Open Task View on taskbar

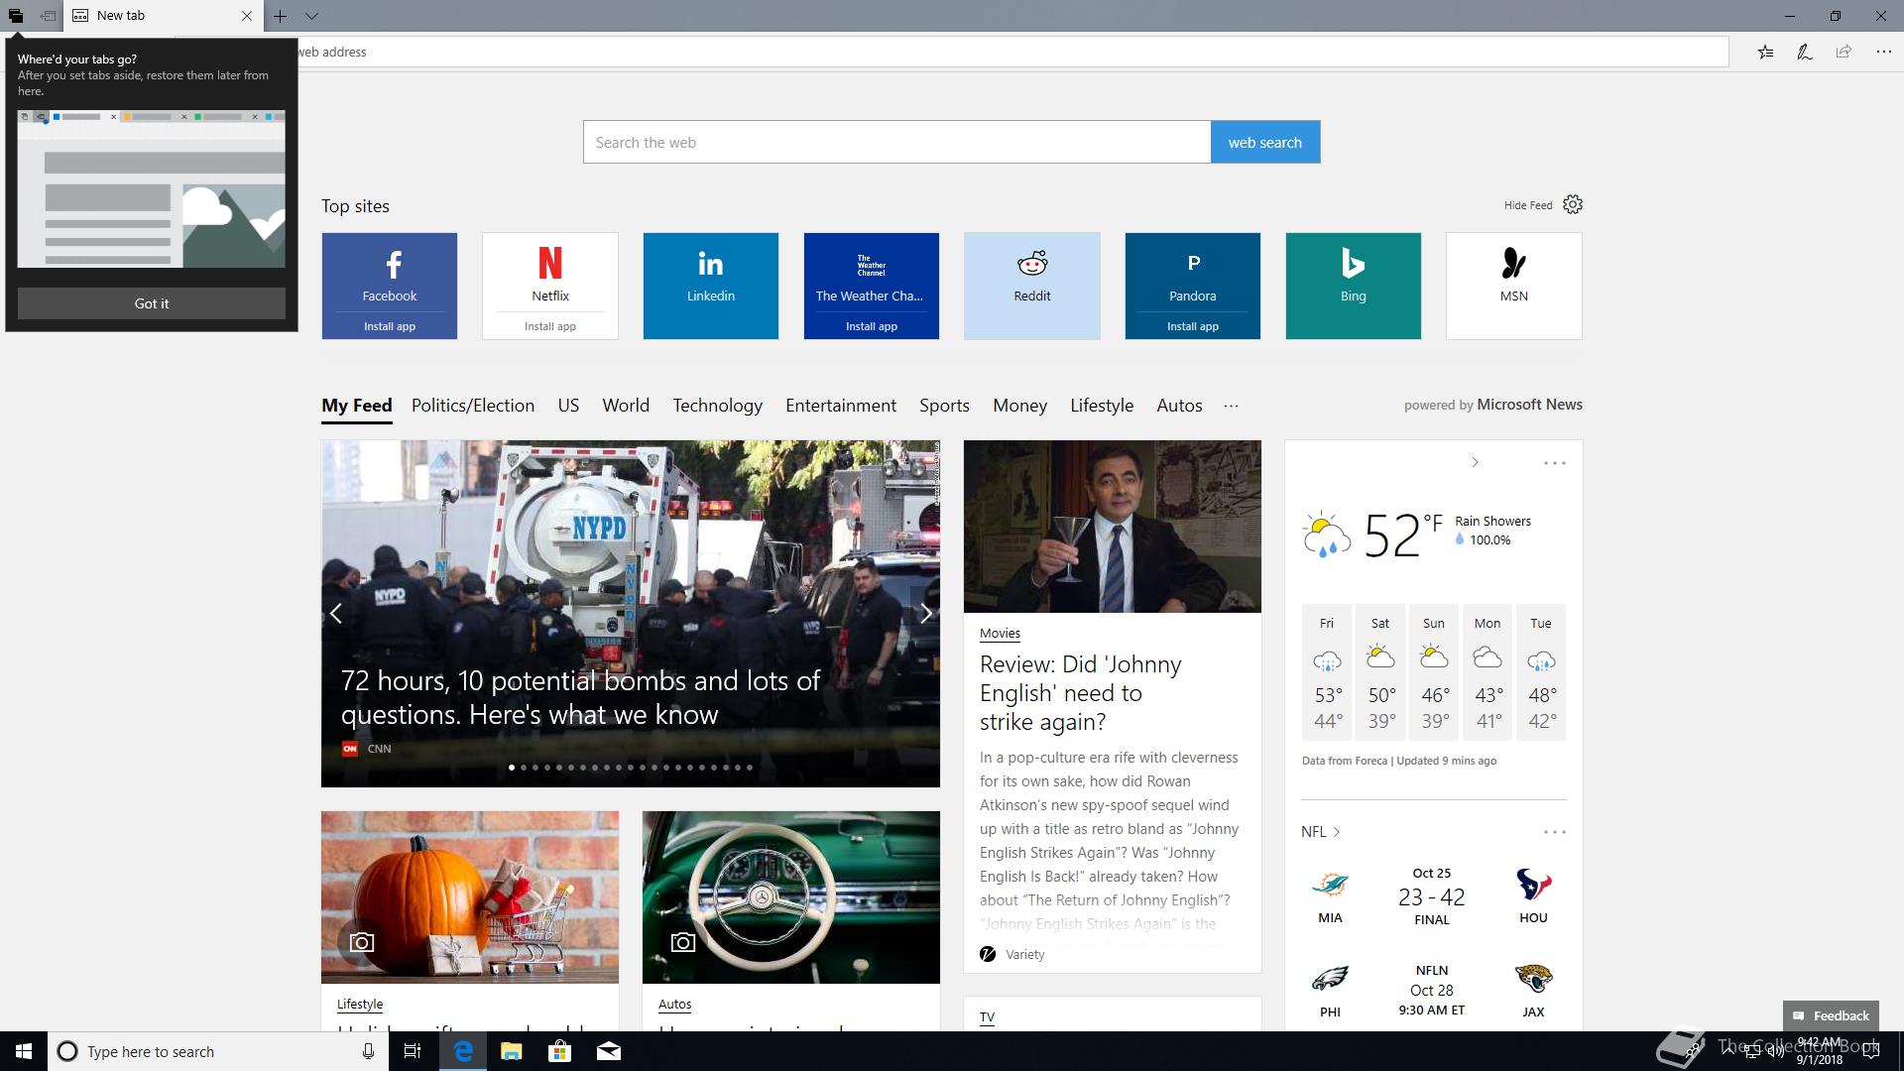coord(413,1051)
